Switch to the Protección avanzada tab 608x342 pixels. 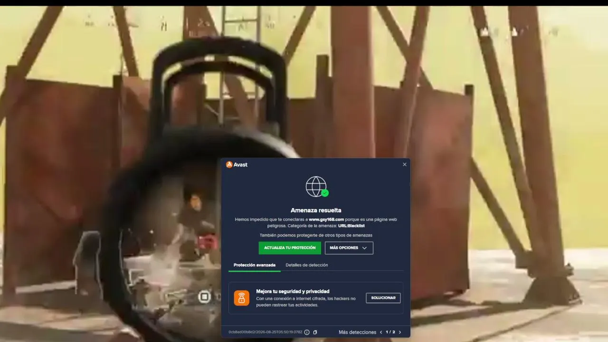(x=255, y=265)
